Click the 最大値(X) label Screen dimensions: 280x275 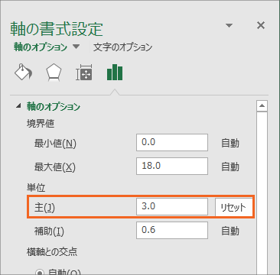click(x=55, y=167)
